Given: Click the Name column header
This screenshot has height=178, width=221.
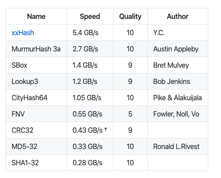Looking at the screenshot, I should pos(36,16).
